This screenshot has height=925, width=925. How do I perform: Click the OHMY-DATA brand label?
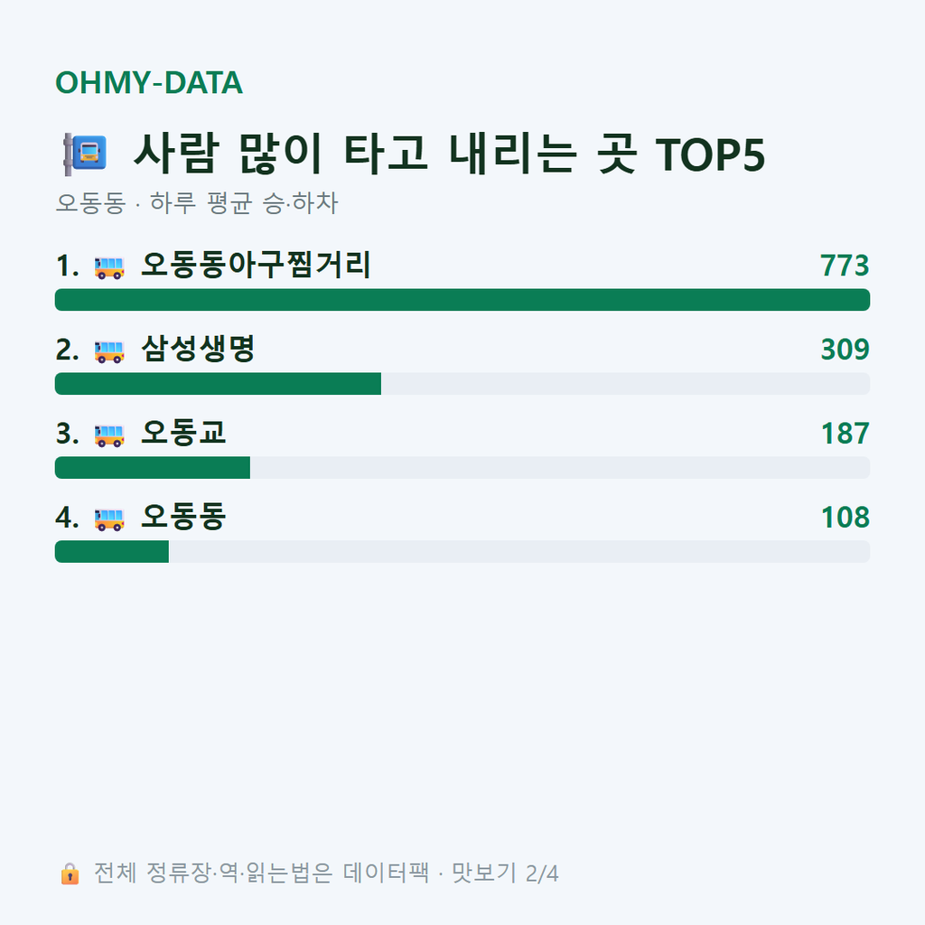pos(149,82)
